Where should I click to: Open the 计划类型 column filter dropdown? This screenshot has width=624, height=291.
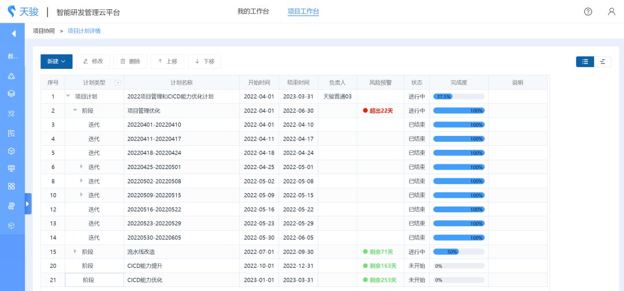coord(118,83)
